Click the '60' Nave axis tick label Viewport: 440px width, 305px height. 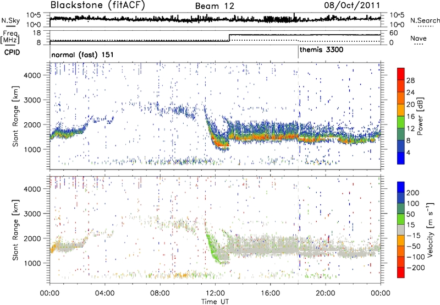[x=393, y=33]
